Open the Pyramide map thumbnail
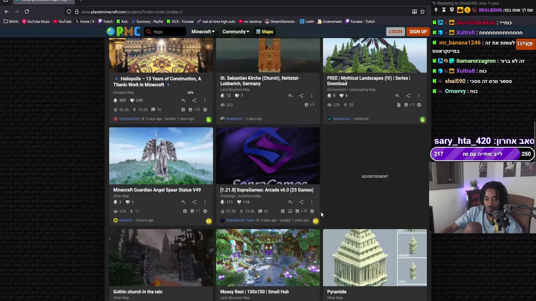Viewport: 536px width, 301px height. (375, 258)
